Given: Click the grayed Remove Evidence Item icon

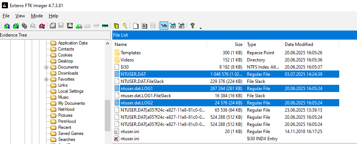Looking at the screenshot, I should point(33,26).
